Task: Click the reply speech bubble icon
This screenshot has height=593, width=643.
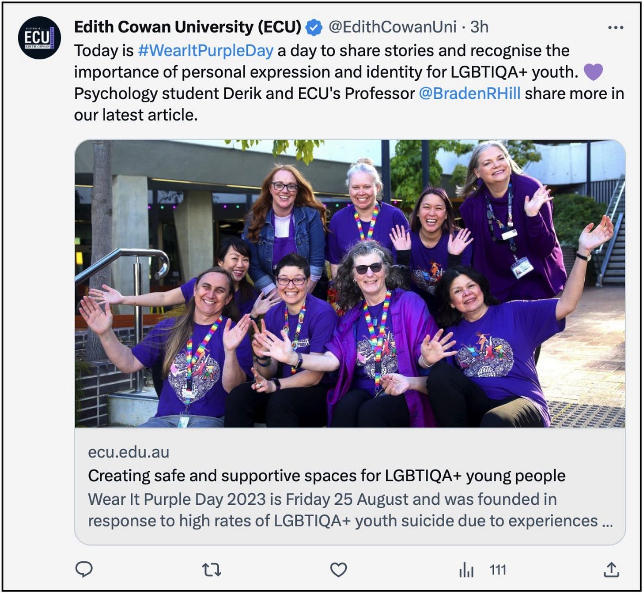Action: (84, 570)
